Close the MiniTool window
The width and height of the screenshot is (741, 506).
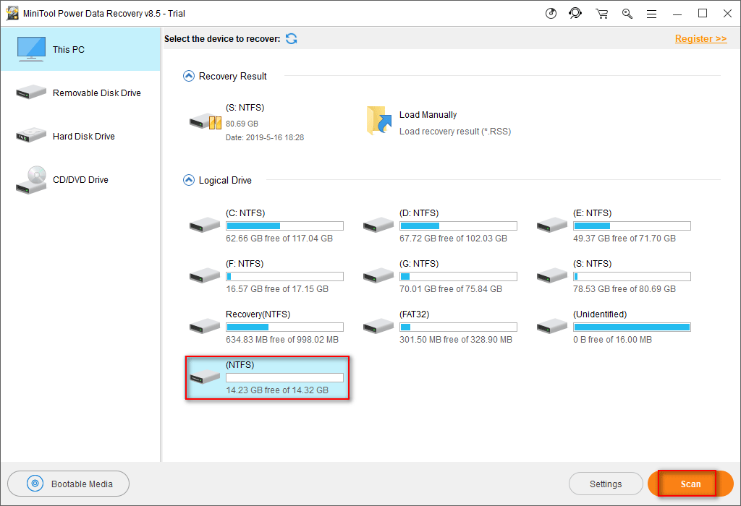point(728,14)
